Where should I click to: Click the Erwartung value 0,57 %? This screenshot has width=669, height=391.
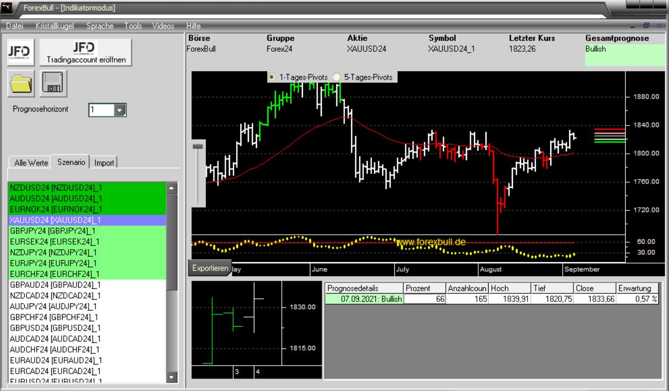click(x=638, y=299)
